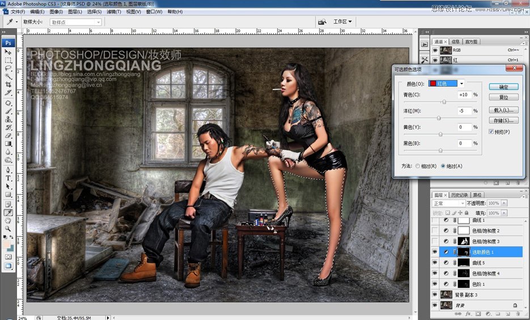Click the 载入(L)... button
This screenshot has width=530, height=320.
pyautogui.click(x=503, y=110)
